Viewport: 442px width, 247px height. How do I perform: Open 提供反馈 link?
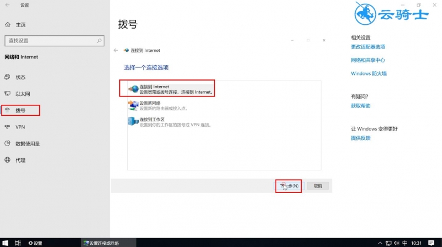tap(361, 138)
